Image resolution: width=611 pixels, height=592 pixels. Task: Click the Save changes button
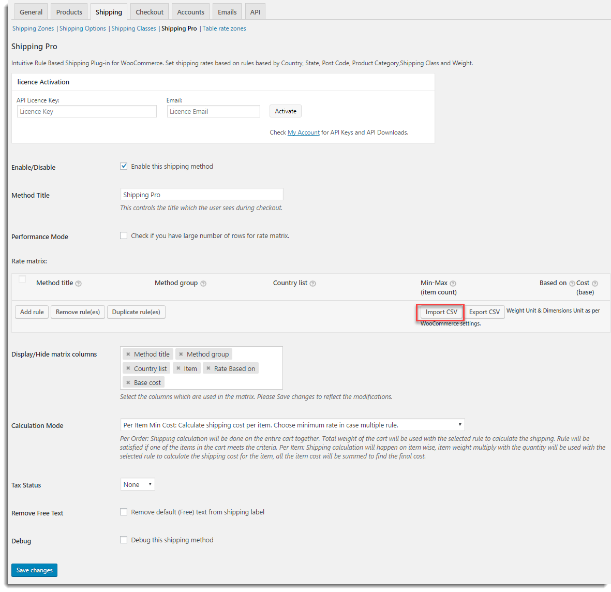(x=34, y=570)
